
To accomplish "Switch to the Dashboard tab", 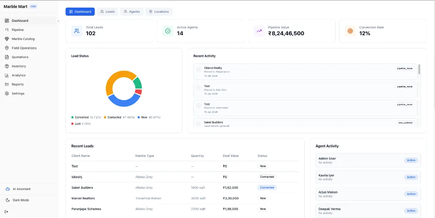I will coord(80,11).
